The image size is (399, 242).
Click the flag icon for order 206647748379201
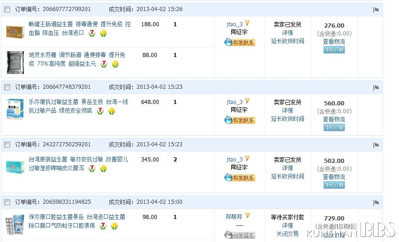[376, 87]
